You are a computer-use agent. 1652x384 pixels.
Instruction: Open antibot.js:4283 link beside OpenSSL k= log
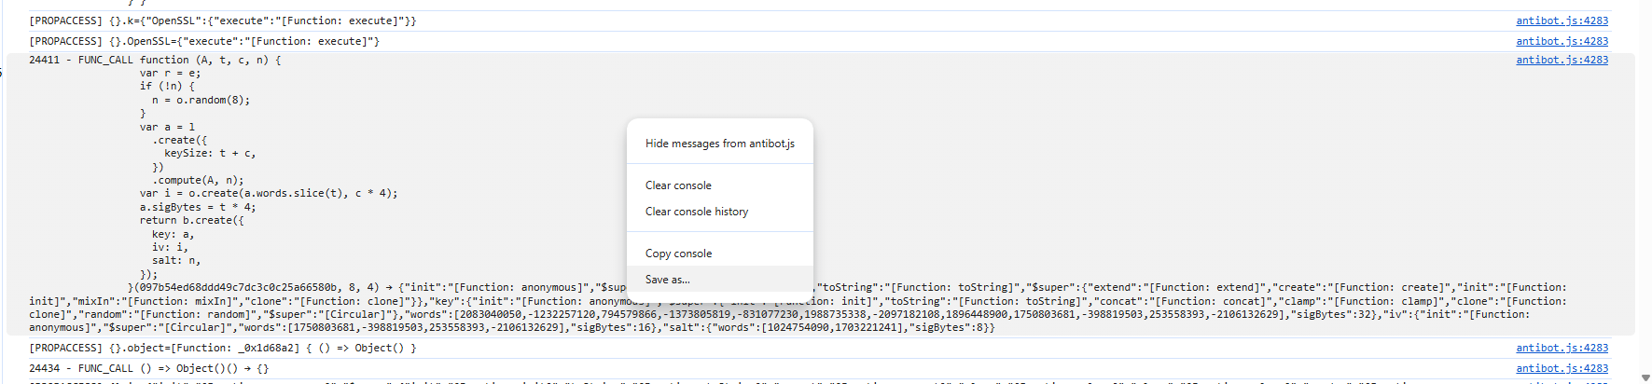[x=1562, y=21]
